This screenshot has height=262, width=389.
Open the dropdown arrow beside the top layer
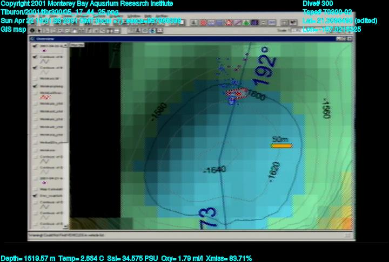tap(65, 45)
